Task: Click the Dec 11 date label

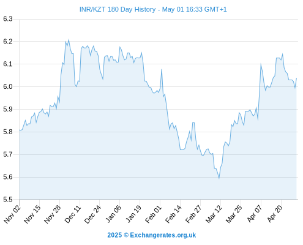Action: tap(73, 214)
